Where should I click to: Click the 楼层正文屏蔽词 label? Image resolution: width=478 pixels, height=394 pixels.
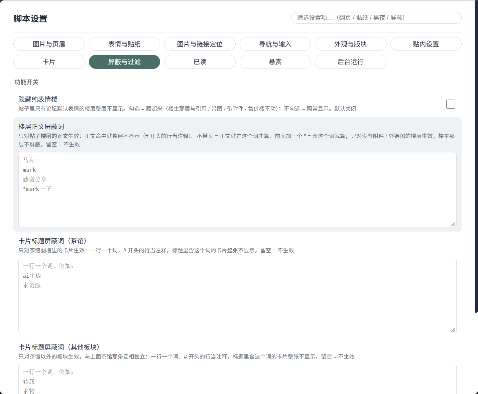tap(41, 127)
